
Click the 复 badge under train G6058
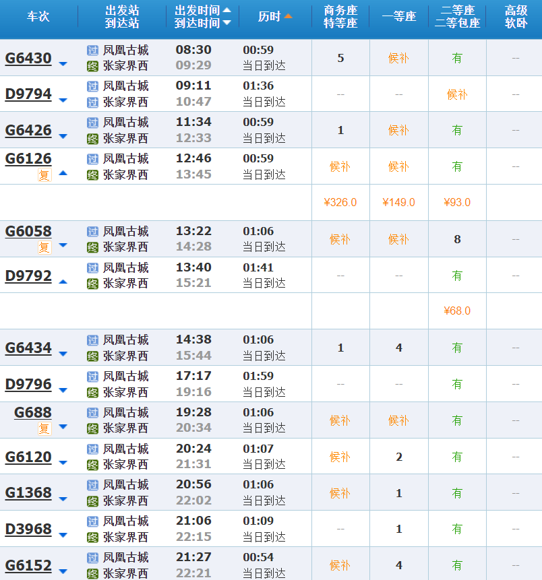44,247
